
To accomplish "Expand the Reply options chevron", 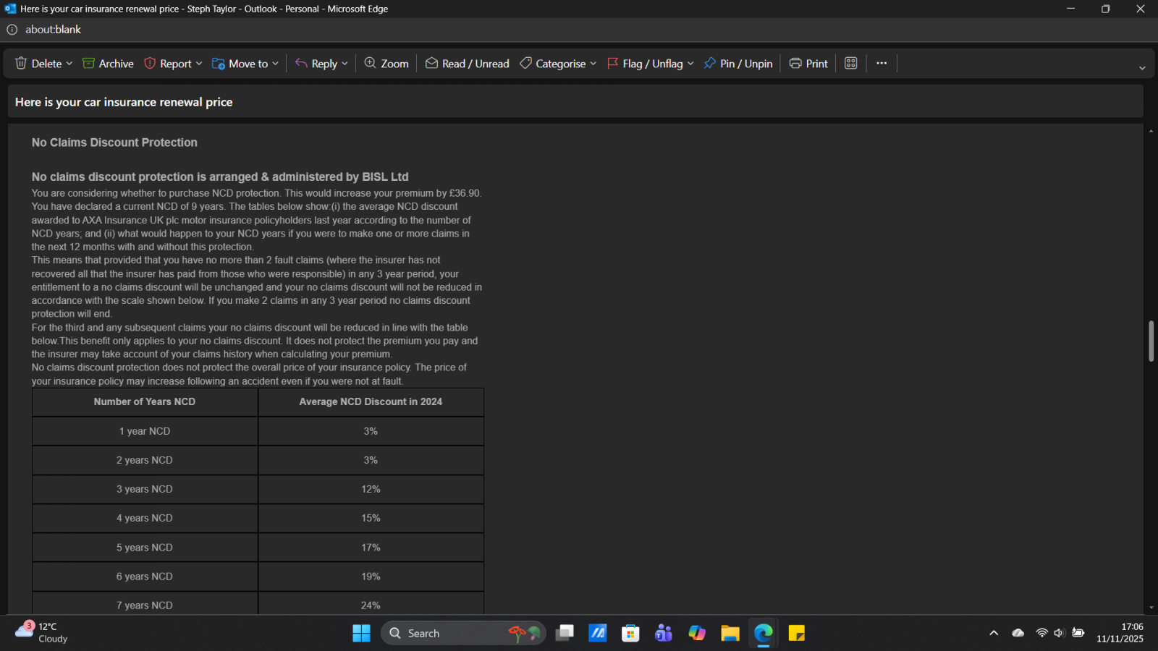I will [345, 64].
